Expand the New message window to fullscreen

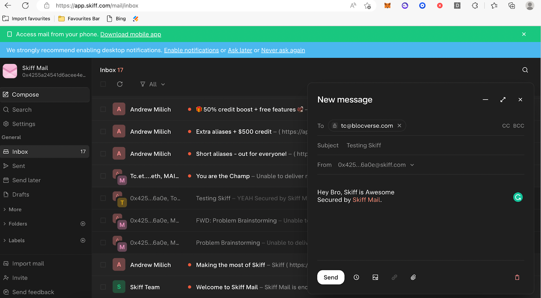[503, 99]
